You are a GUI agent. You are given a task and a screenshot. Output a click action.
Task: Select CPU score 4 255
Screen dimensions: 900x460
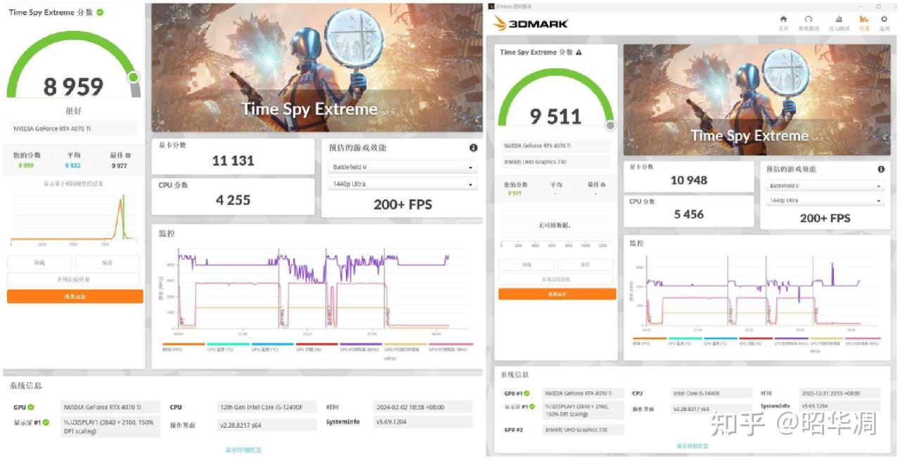(233, 200)
